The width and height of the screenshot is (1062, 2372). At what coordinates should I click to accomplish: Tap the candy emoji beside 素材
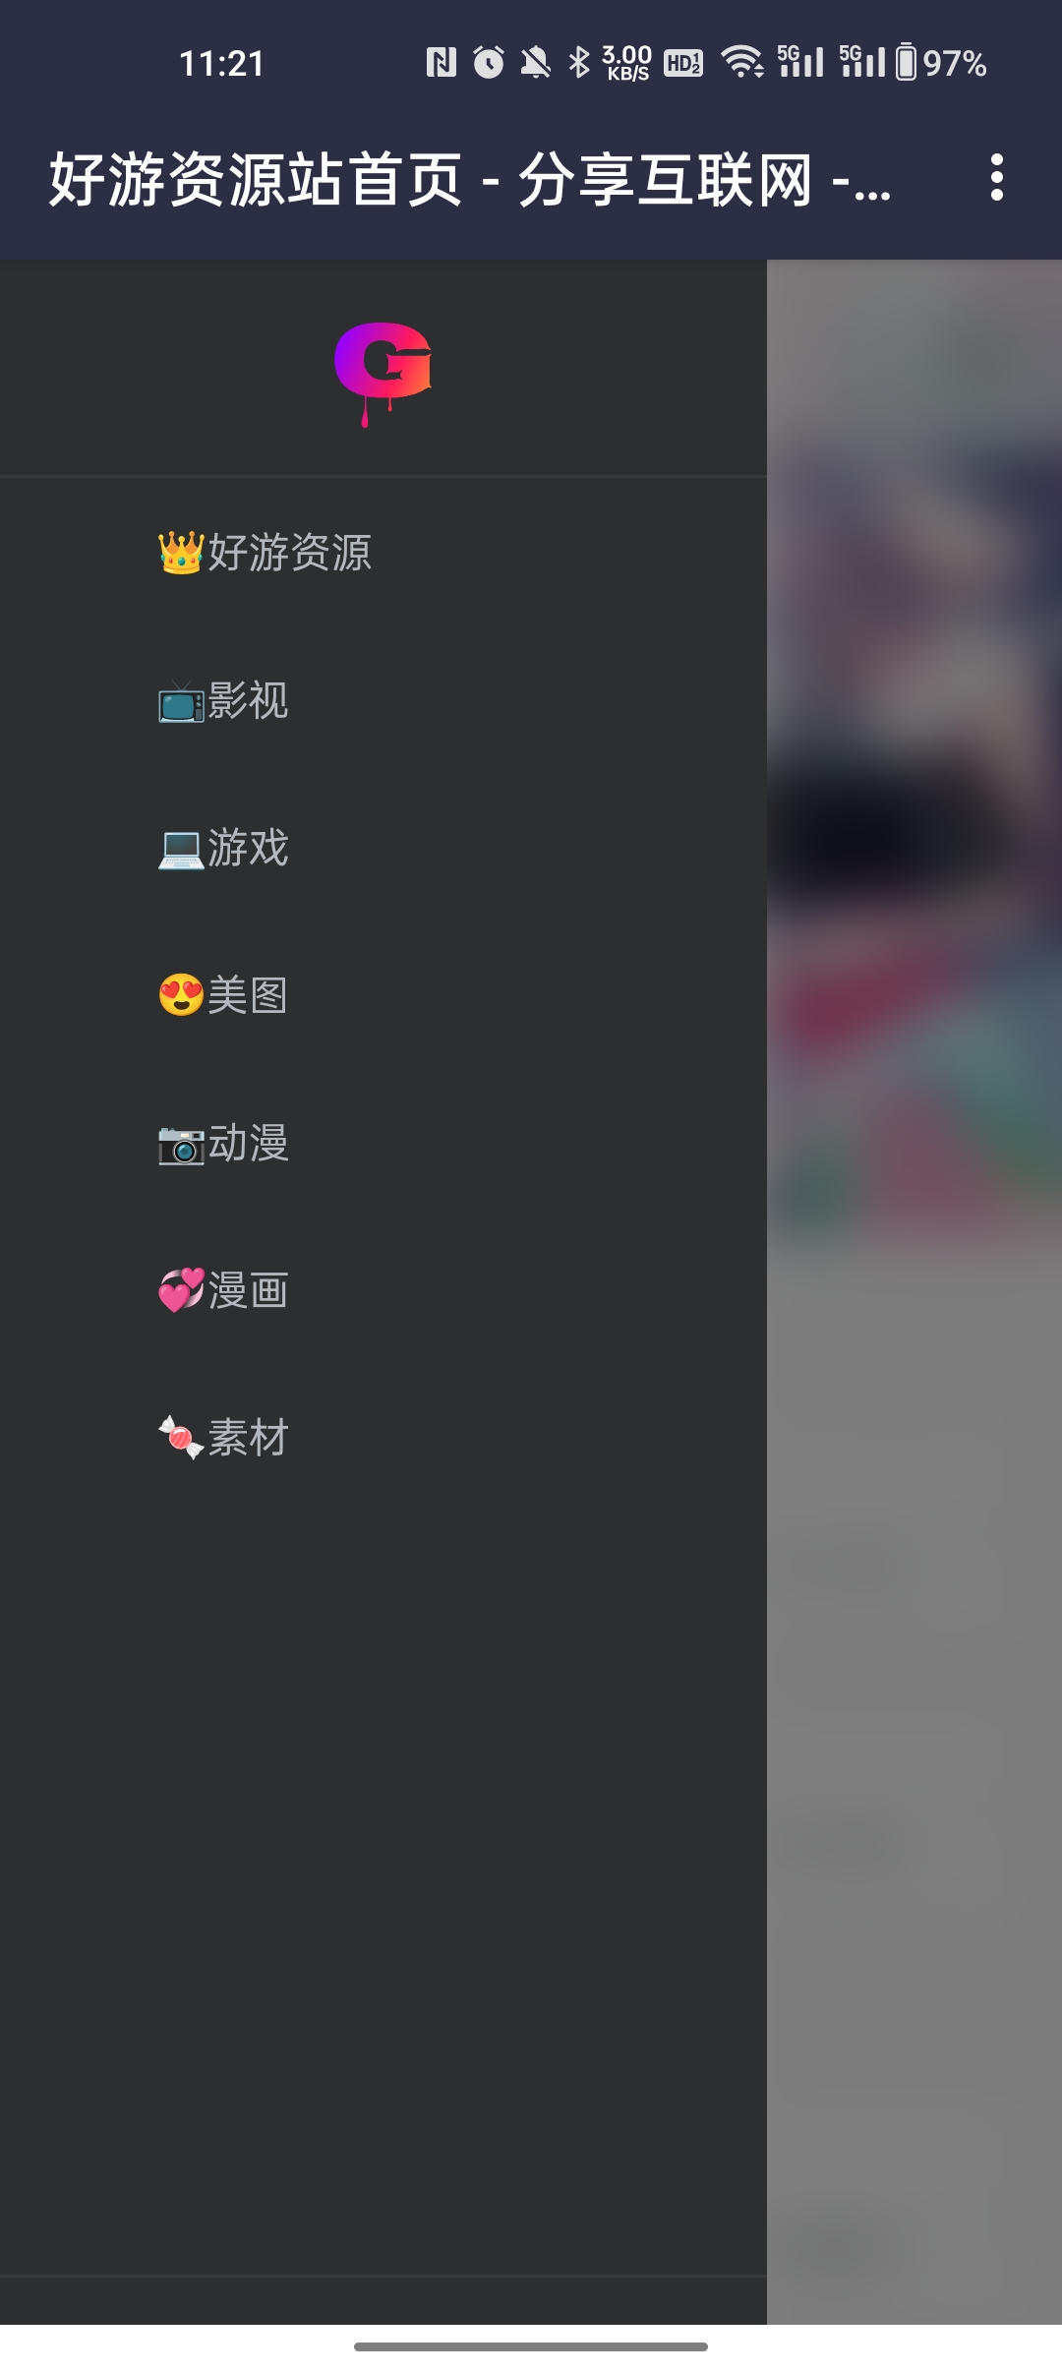[181, 1438]
